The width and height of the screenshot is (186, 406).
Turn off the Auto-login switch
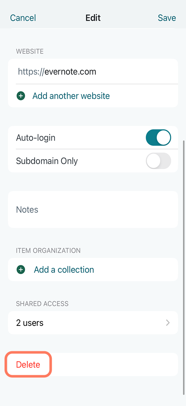pos(158,137)
